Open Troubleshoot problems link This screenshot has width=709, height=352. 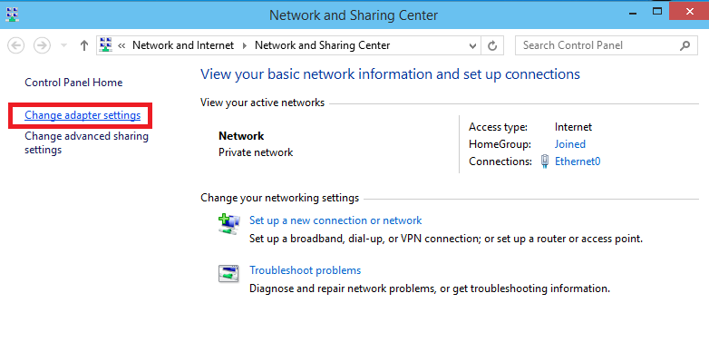coord(306,270)
